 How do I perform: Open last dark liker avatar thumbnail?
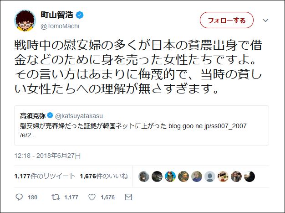pyautogui.click(x=249, y=177)
